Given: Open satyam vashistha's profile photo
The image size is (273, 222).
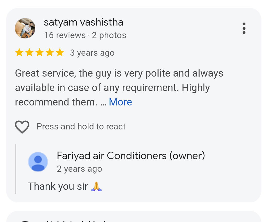Looking at the screenshot, I should coord(25,28).
